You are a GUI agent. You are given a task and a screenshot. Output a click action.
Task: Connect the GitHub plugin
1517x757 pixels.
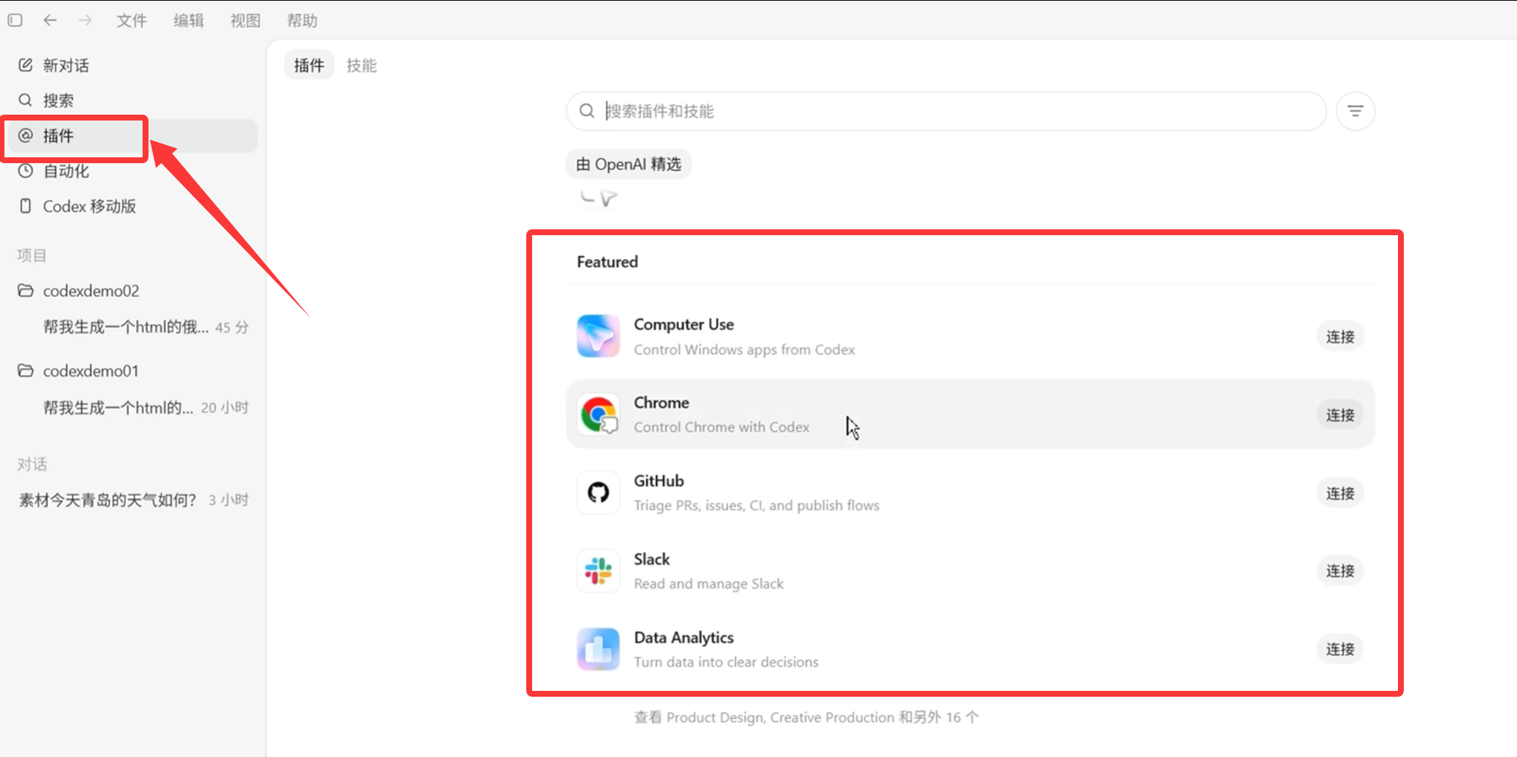(x=1340, y=493)
